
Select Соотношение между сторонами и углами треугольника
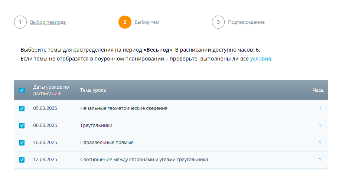144,160
